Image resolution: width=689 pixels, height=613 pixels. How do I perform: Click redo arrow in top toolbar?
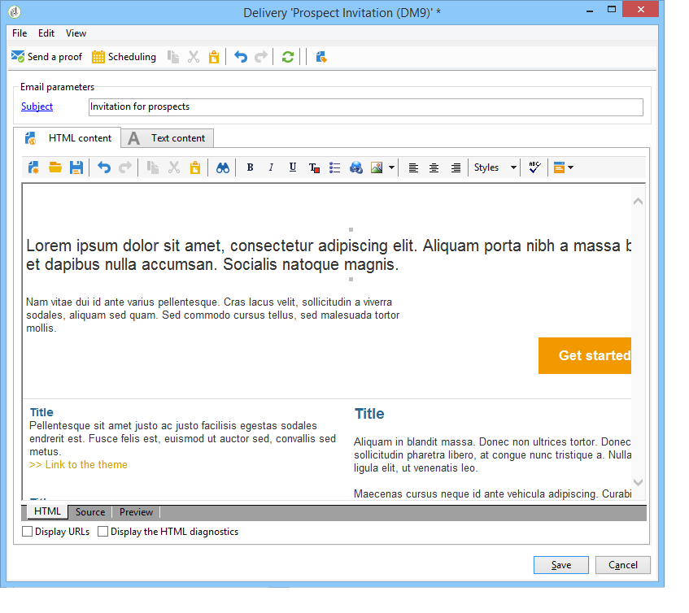(261, 57)
